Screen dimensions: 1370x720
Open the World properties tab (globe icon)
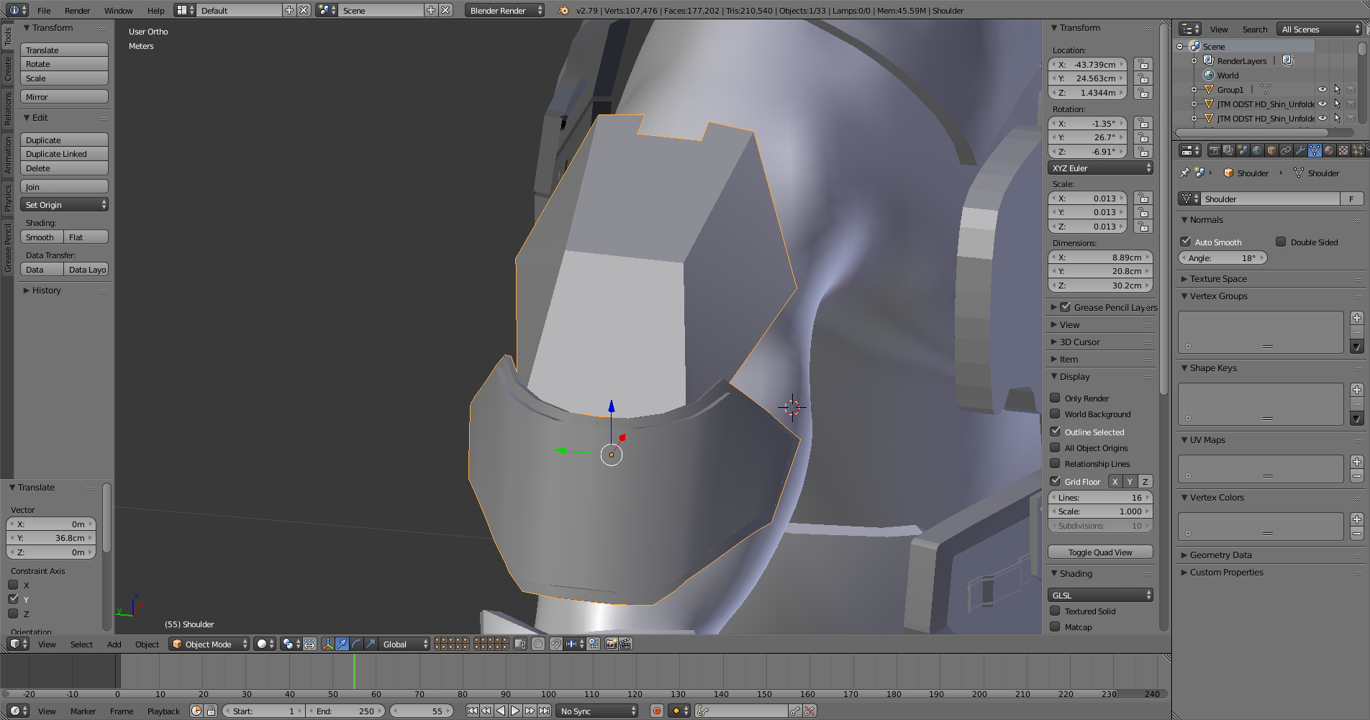[x=1257, y=150]
